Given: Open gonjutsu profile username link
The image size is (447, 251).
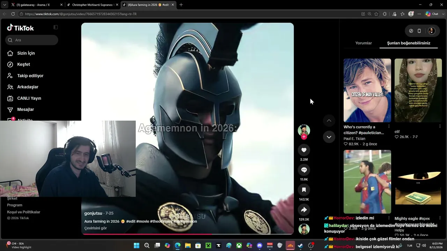Looking at the screenshot, I should click(x=93, y=213).
